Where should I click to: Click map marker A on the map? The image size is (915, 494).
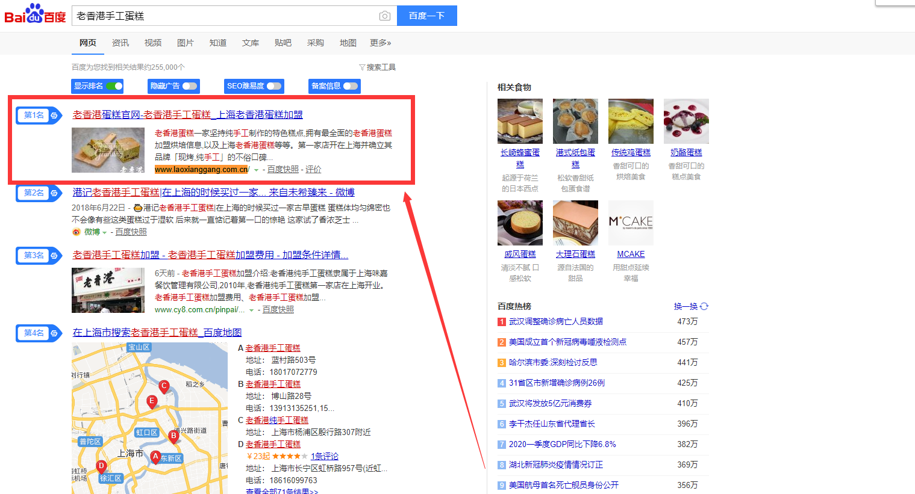coord(155,458)
